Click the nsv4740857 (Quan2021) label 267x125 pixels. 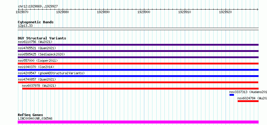(37, 79)
